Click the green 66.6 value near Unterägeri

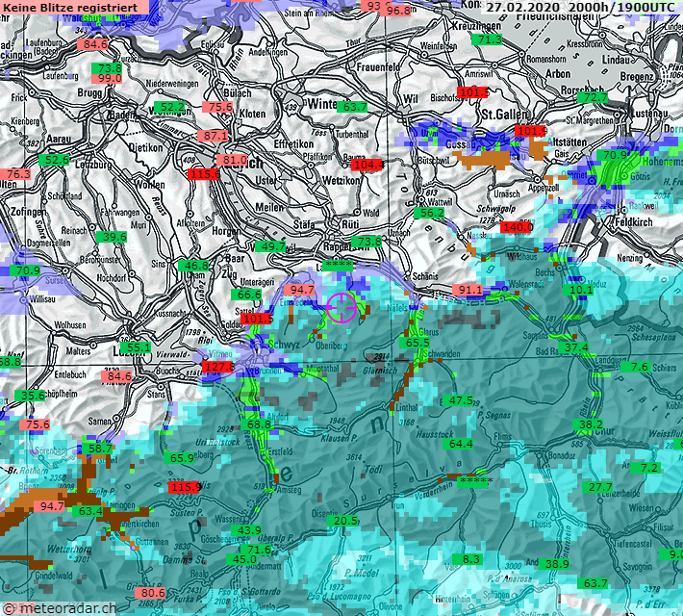[x=246, y=295]
